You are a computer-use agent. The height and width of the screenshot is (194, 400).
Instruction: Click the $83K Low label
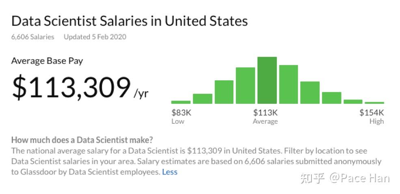click(x=181, y=116)
